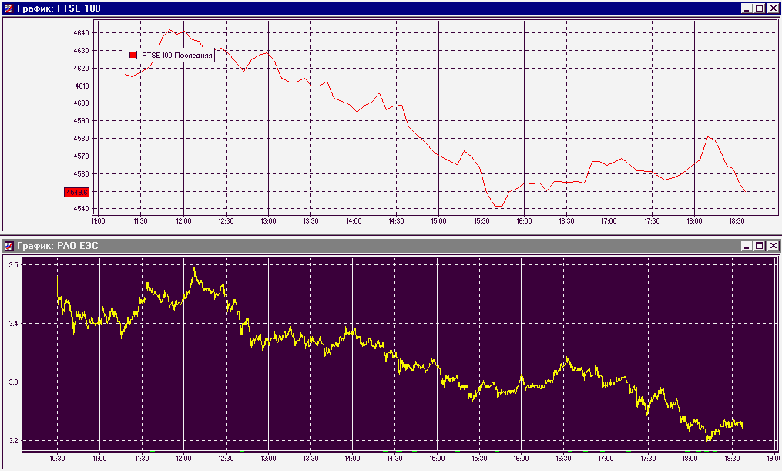Click the 18:30 time label in FTSE chart
The height and width of the screenshot is (471, 782).
click(737, 221)
